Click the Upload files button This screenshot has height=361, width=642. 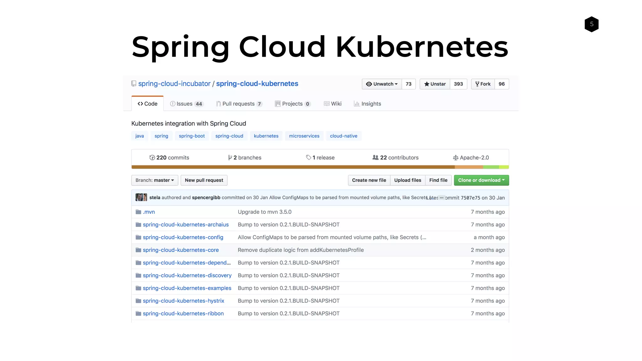pos(408,180)
